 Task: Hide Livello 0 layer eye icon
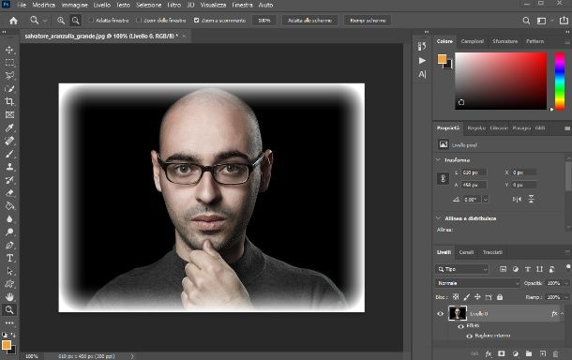[x=441, y=314]
